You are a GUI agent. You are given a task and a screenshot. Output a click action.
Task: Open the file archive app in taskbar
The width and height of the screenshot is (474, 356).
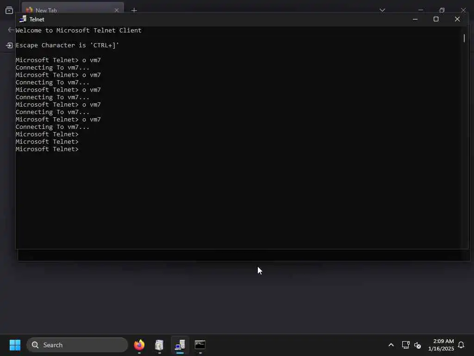(159, 345)
